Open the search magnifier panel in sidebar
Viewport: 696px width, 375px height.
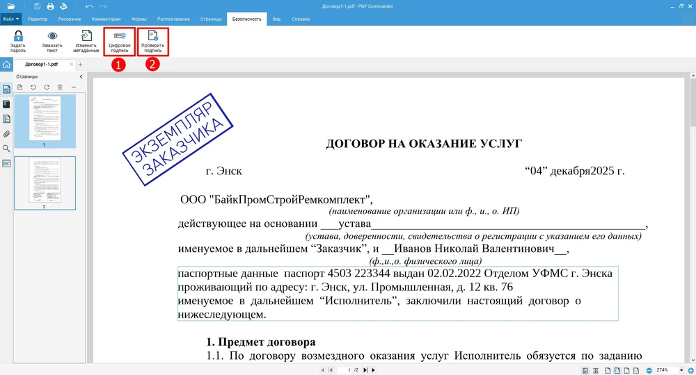point(7,149)
